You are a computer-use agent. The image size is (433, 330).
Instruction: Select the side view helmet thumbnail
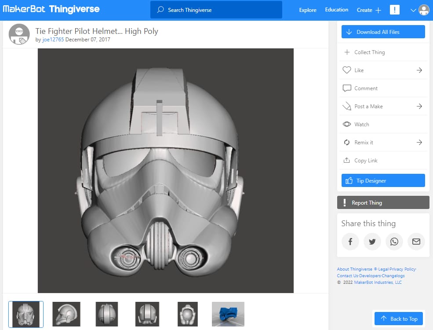point(66,314)
